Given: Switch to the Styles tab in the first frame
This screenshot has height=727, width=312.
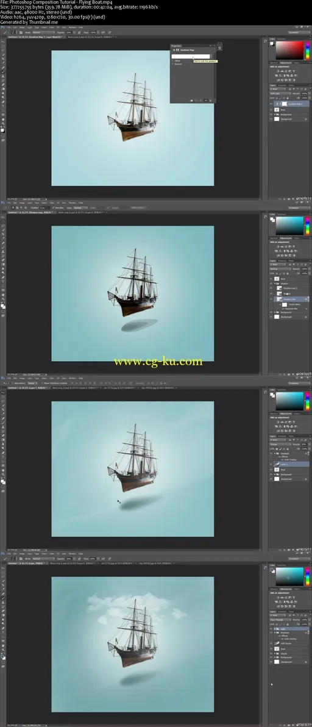Looking at the screenshot, I should point(296,63).
